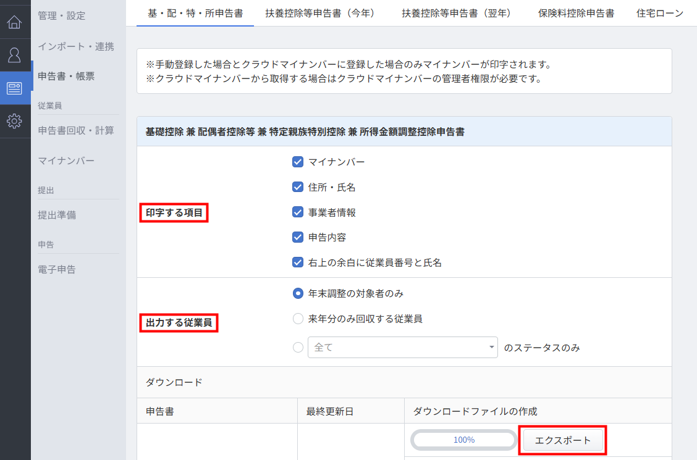Open the settings gear icon
The height and width of the screenshot is (460, 697).
(15, 121)
